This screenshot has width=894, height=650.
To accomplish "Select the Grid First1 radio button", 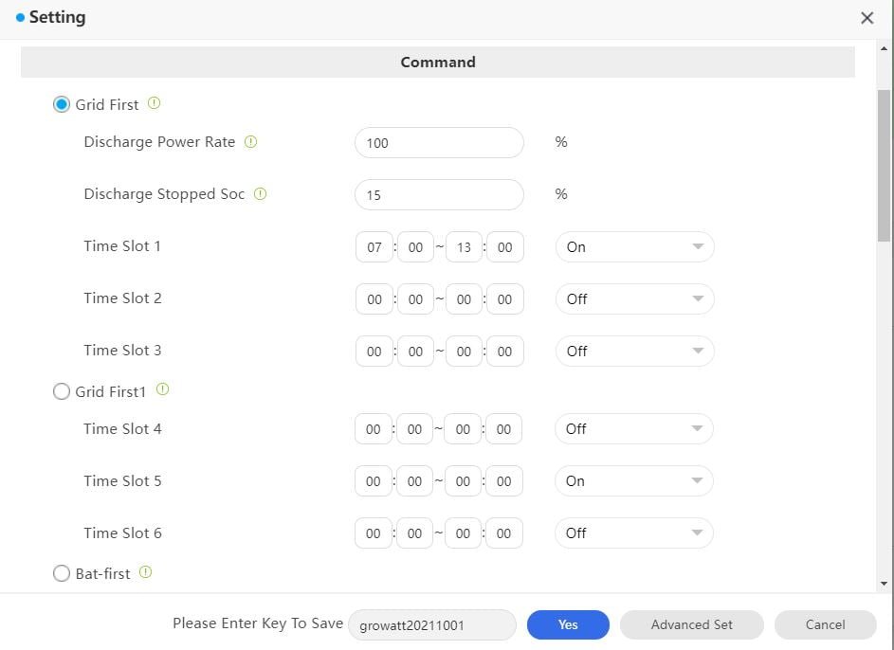I will [62, 391].
